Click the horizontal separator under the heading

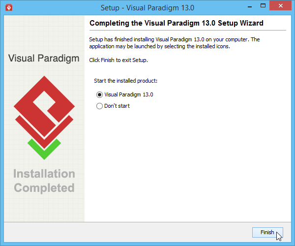188,30
